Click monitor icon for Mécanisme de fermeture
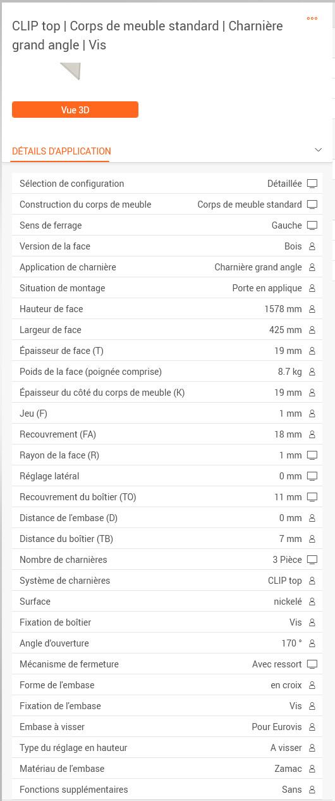This screenshot has height=801, width=335. (312, 664)
